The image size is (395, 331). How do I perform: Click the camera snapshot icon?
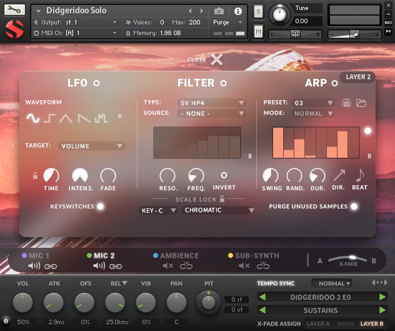[x=219, y=11]
